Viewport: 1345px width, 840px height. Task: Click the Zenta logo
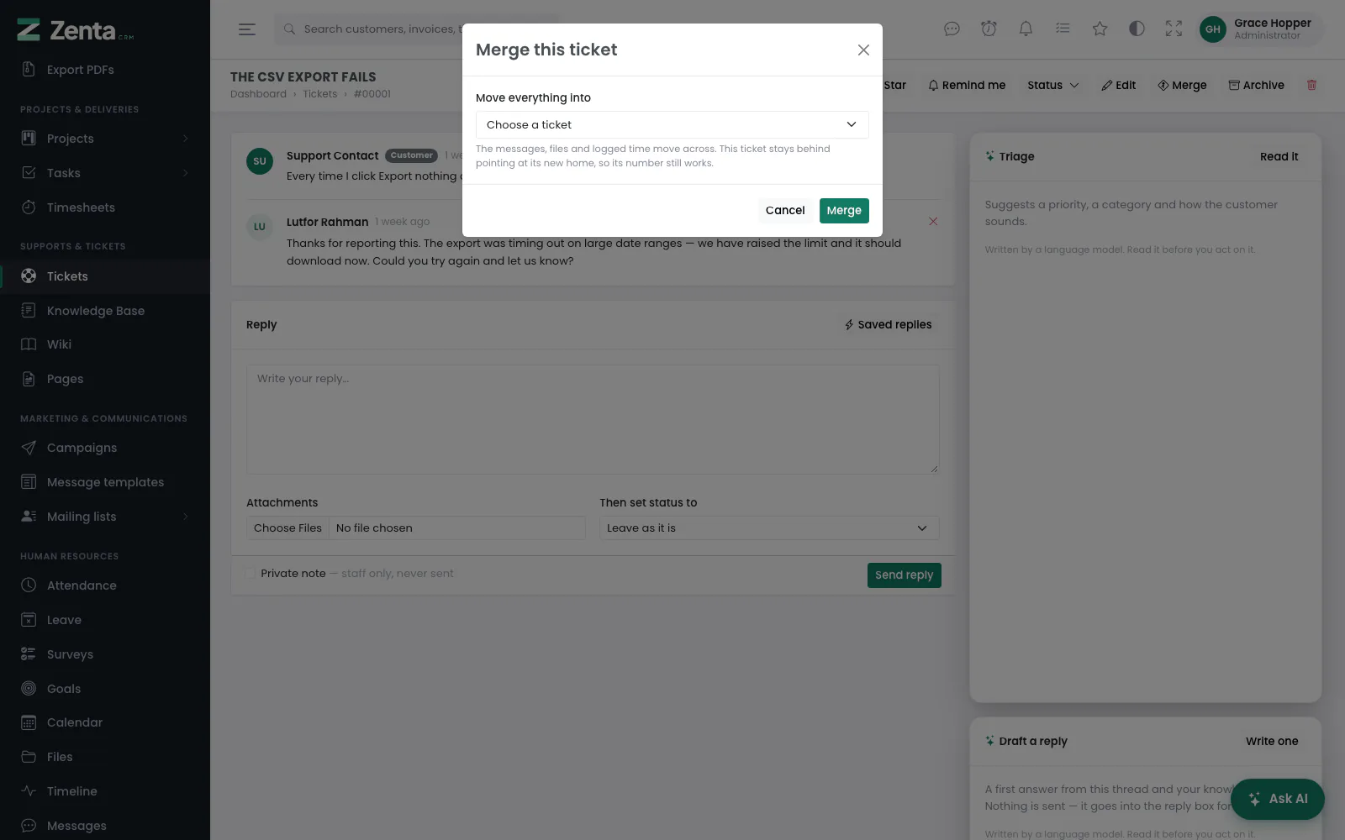pos(76,30)
